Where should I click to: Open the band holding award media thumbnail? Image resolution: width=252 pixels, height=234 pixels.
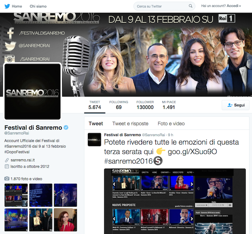tap(41, 220)
